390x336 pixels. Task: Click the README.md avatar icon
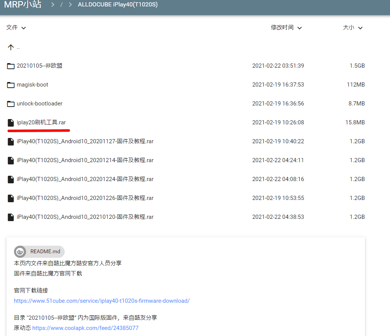coord(20,252)
